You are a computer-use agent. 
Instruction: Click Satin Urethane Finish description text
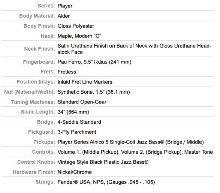135,49
